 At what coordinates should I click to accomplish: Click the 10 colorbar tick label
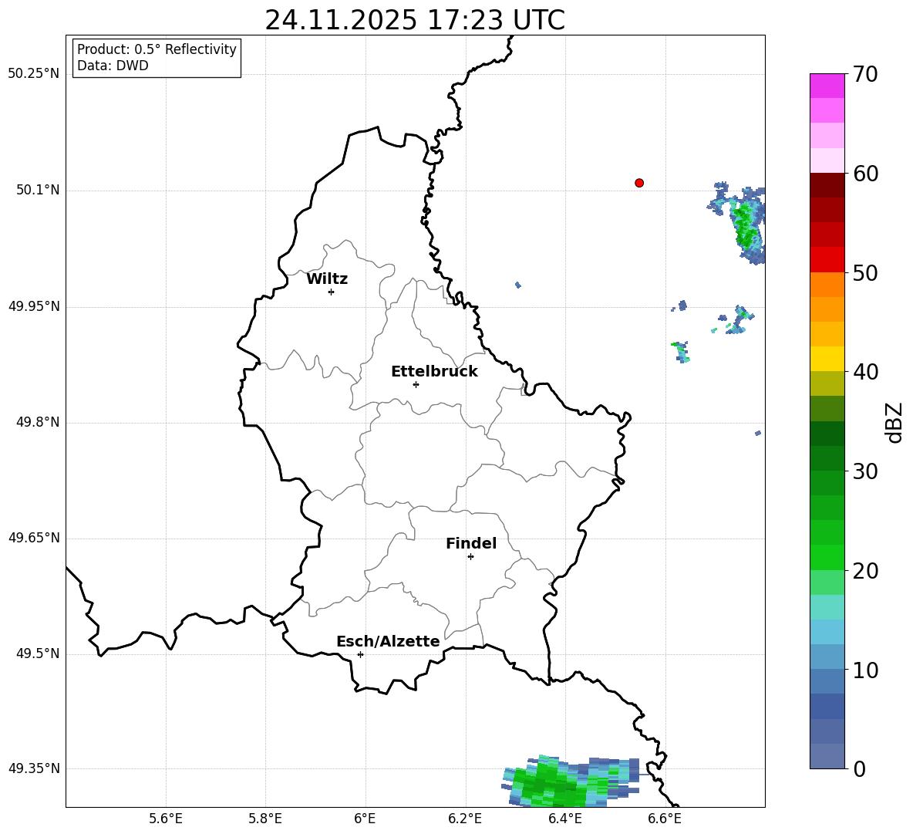[865, 670]
